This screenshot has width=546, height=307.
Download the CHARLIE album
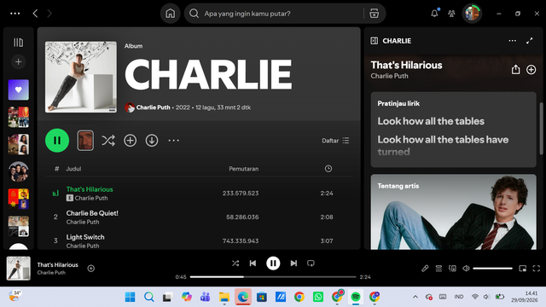[x=152, y=141]
